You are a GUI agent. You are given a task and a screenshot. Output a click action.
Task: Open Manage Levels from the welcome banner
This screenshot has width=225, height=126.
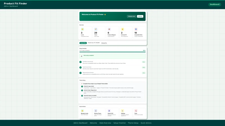132,16
